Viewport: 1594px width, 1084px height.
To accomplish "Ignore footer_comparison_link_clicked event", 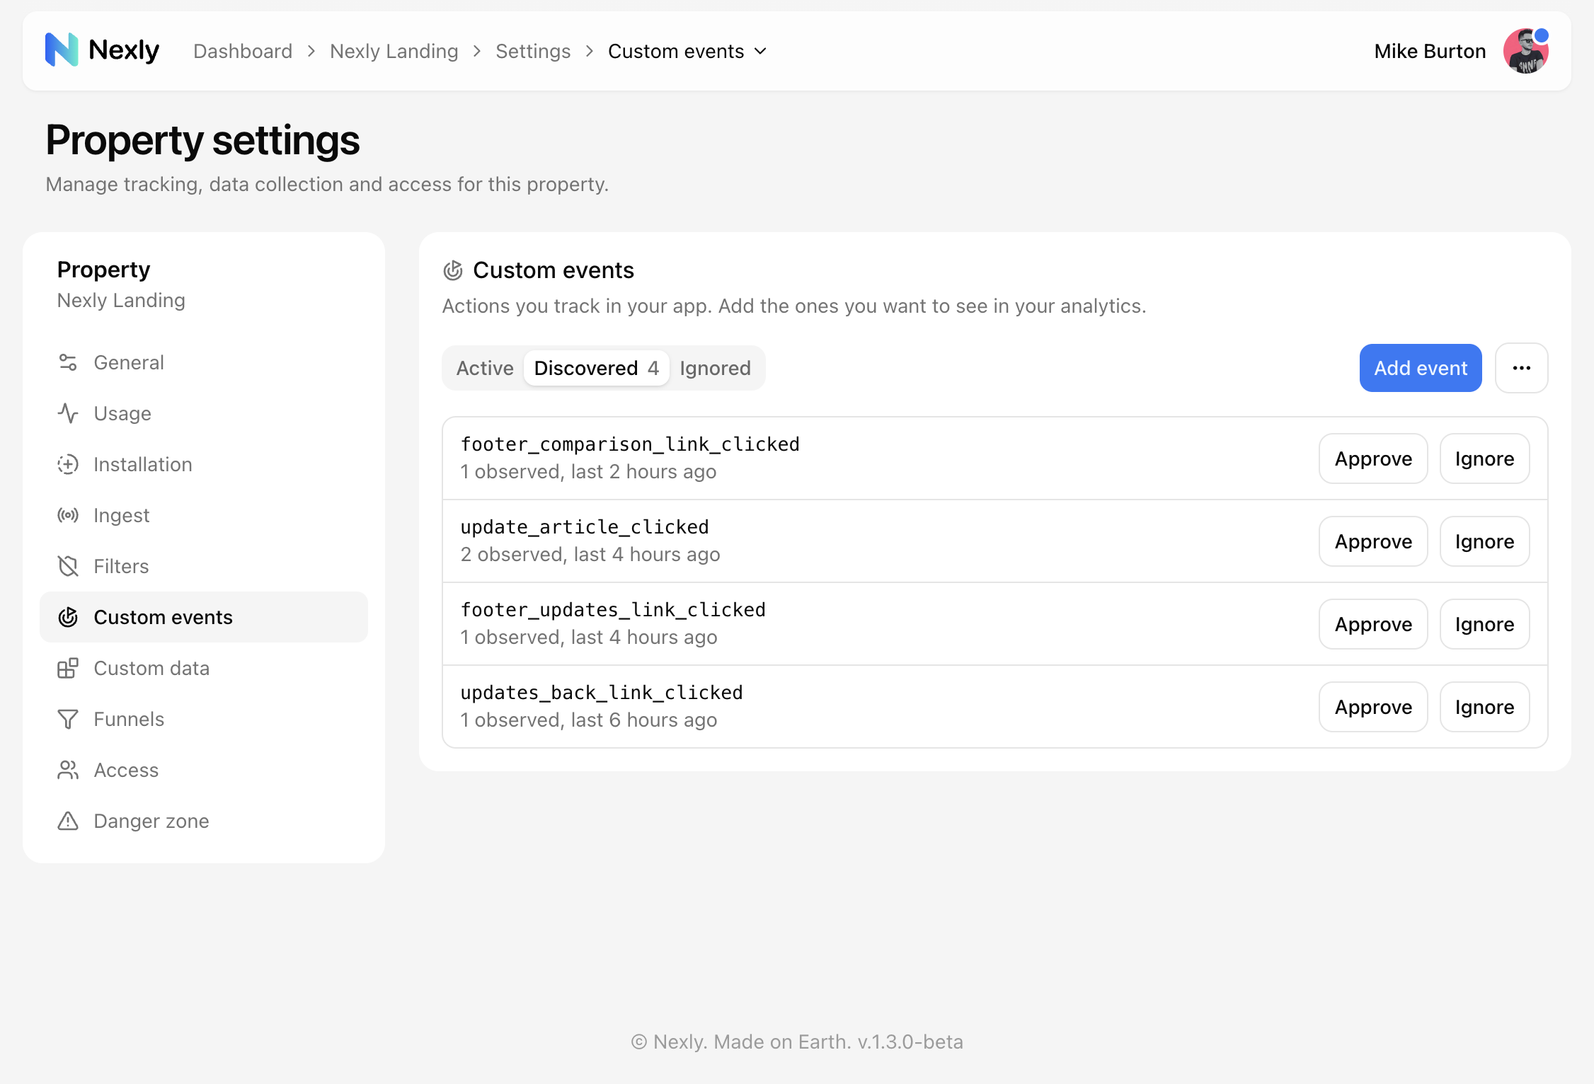I will (1484, 459).
